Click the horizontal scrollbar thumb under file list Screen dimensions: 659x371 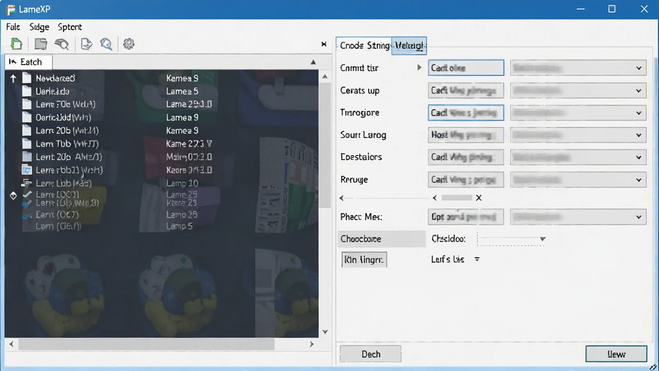tap(146, 344)
